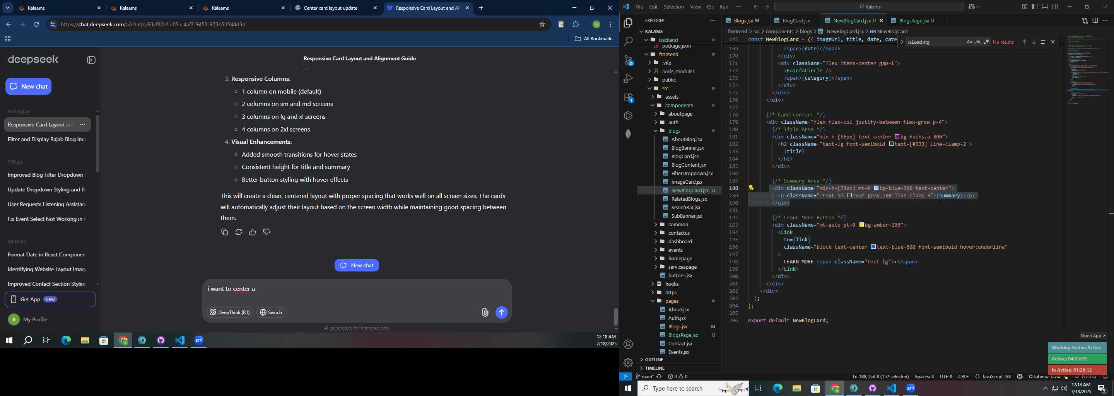Screen dimensions: 1114x396
Task: Click the lightbulb code action on line 188
Action: pos(751,188)
